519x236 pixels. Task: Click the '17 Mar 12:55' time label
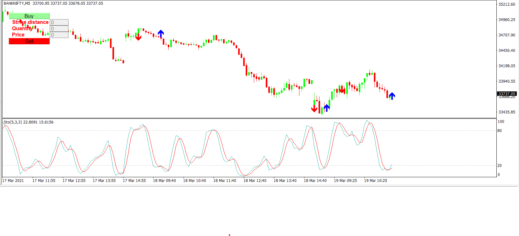tap(74, 181)
